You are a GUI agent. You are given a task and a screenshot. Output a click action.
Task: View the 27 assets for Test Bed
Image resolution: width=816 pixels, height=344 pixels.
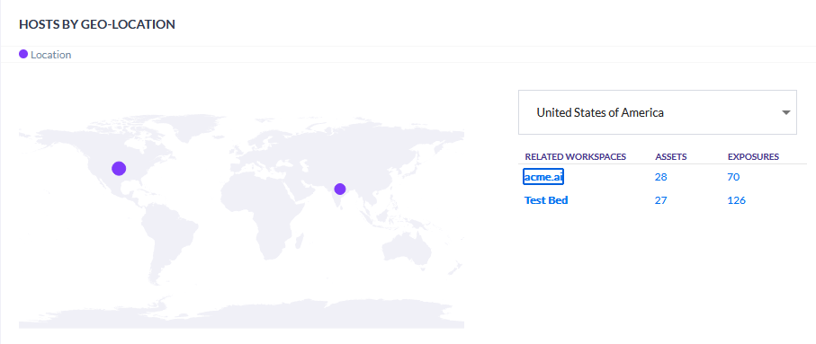tap(661, 200)
